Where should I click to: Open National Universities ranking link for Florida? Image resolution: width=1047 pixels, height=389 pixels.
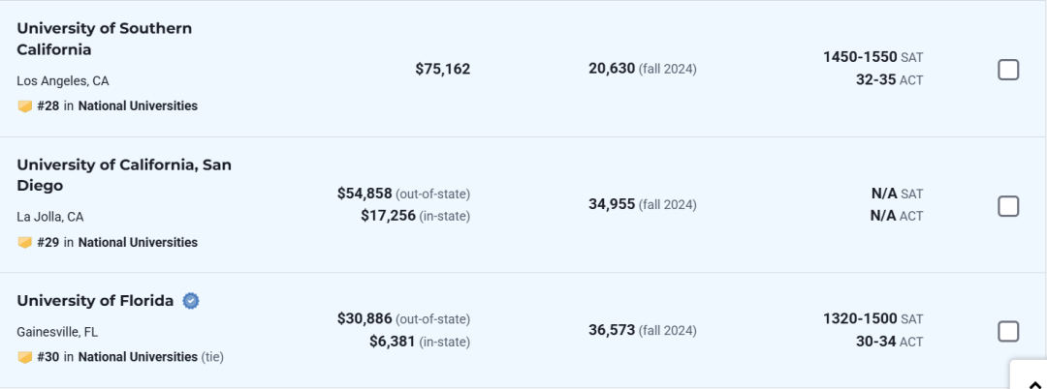tap(138, 357)
